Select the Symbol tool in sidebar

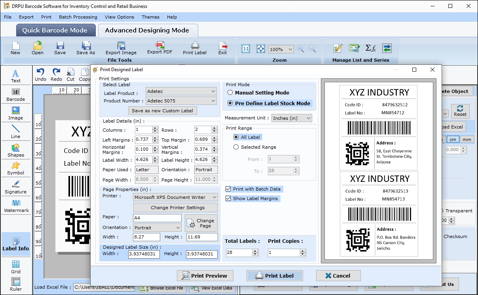(x=16, y=169)
